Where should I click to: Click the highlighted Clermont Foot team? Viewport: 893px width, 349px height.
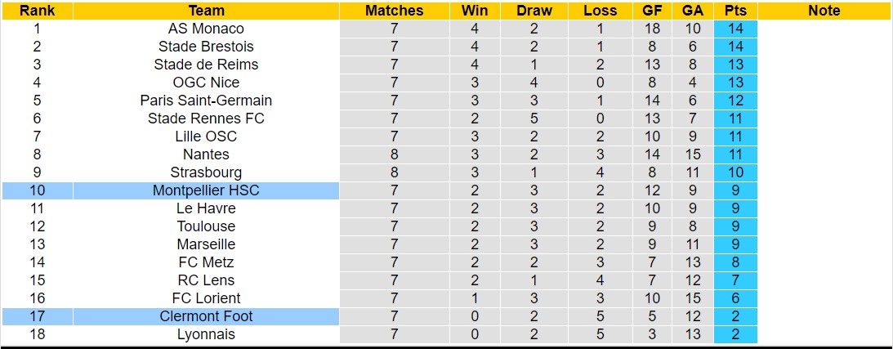pyautogui.click(x=206, y=316)
